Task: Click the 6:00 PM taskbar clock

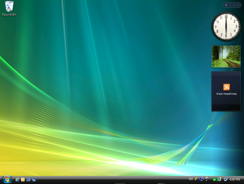Action: click(235, 179)
